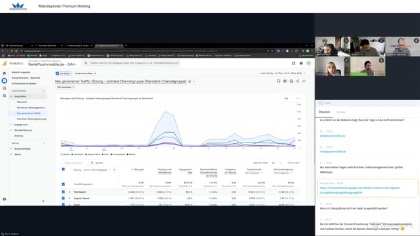Viewport: 420px width, 236px height.
Task: Open the Analytics Home sidebar icon
Action: click(x=5, y=73)
